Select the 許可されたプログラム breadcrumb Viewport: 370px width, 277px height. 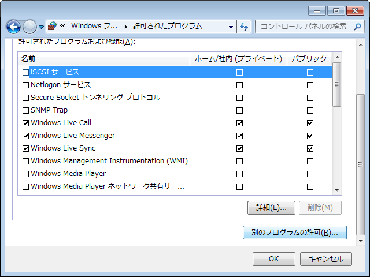[168, 26]
